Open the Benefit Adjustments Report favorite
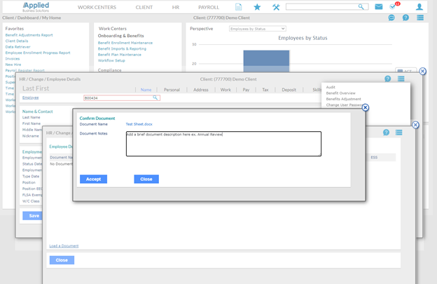 29,35
